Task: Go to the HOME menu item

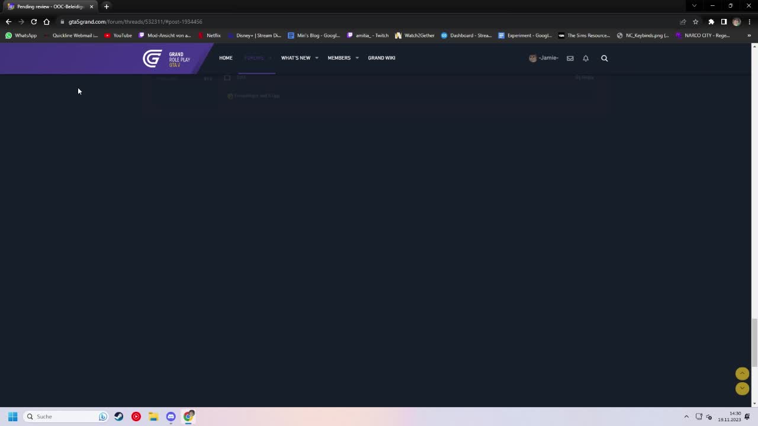Action: click(x=226, y=58)
